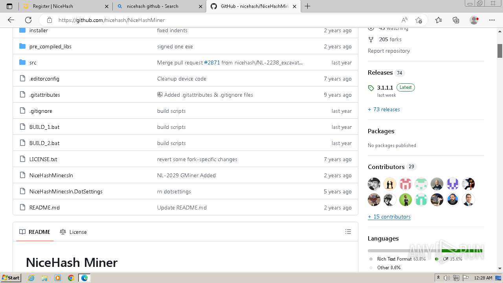Click file icon next to README.md
Screen dimensions: 503x283
coord(22,208)
